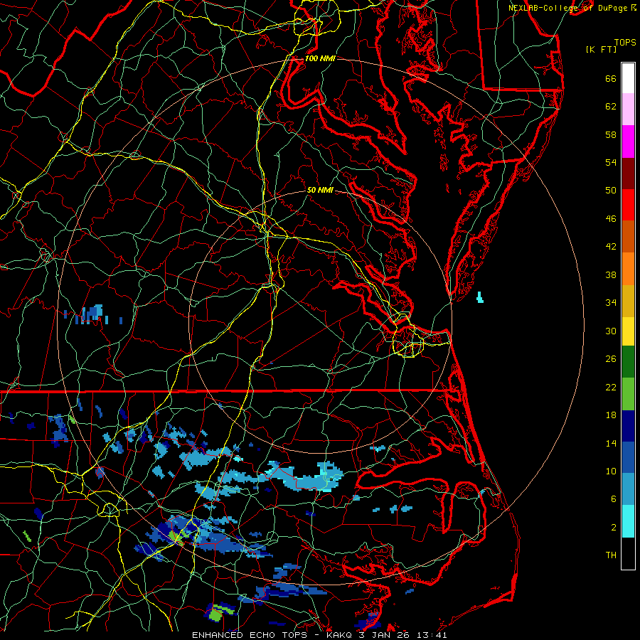This screenshot has width=640, height=640.
Task: Click the isolated cyan echo offshore
Action: click(x=480, y=297)
